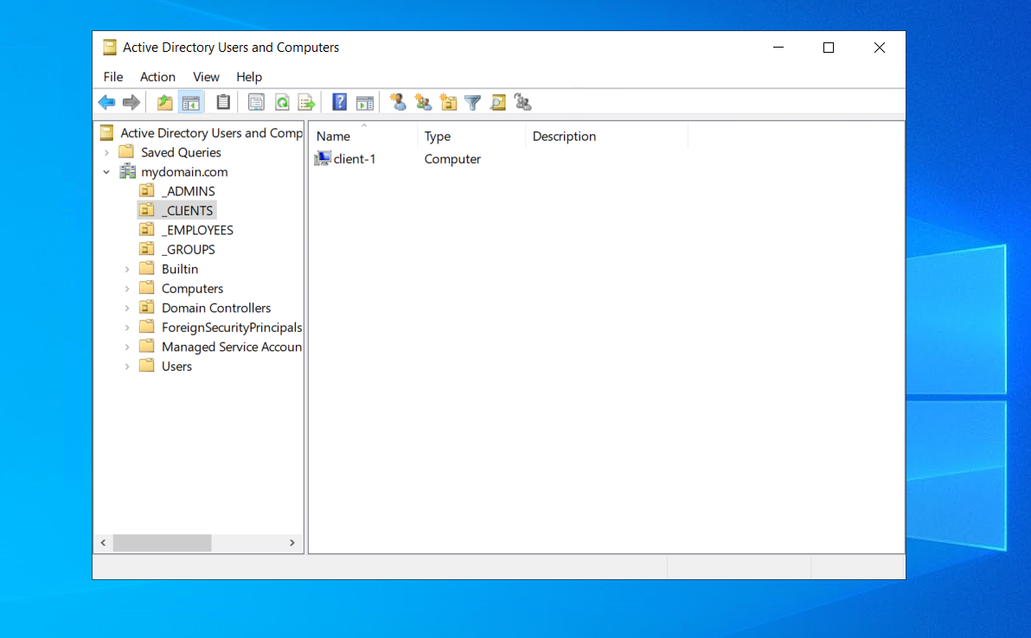The height and width of the screenshot is (638, 1031).
Task: Click the gray Forward arrow
Action: pyautogui.click(x=131, y=103)
